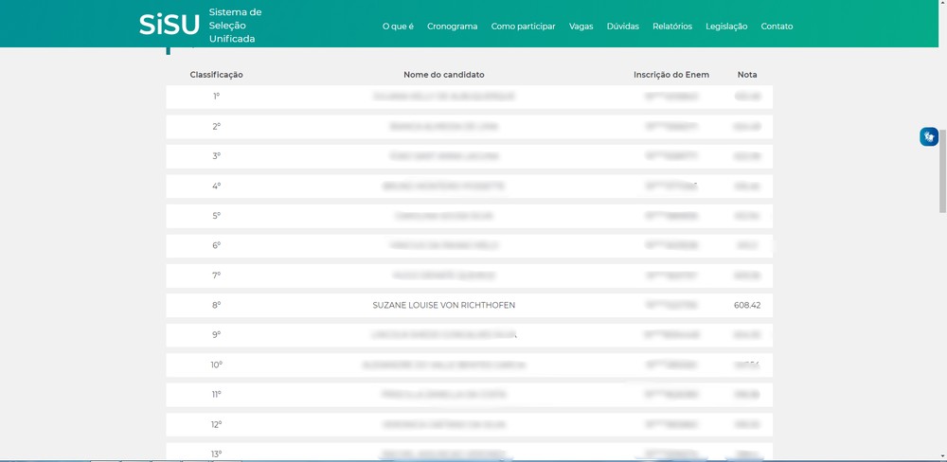Click the Nota column header
The width and height of the screenshot is (947, 462).
point(746,75)
